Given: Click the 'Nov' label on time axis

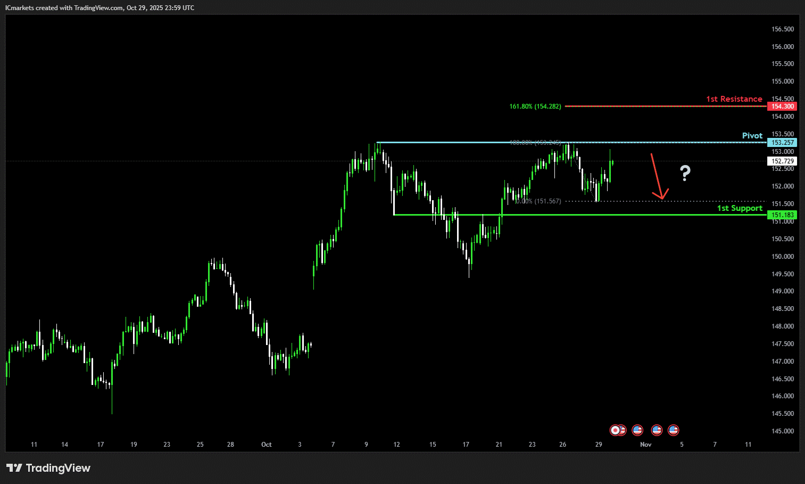Looking at the screenshot, I should [645, 445].
